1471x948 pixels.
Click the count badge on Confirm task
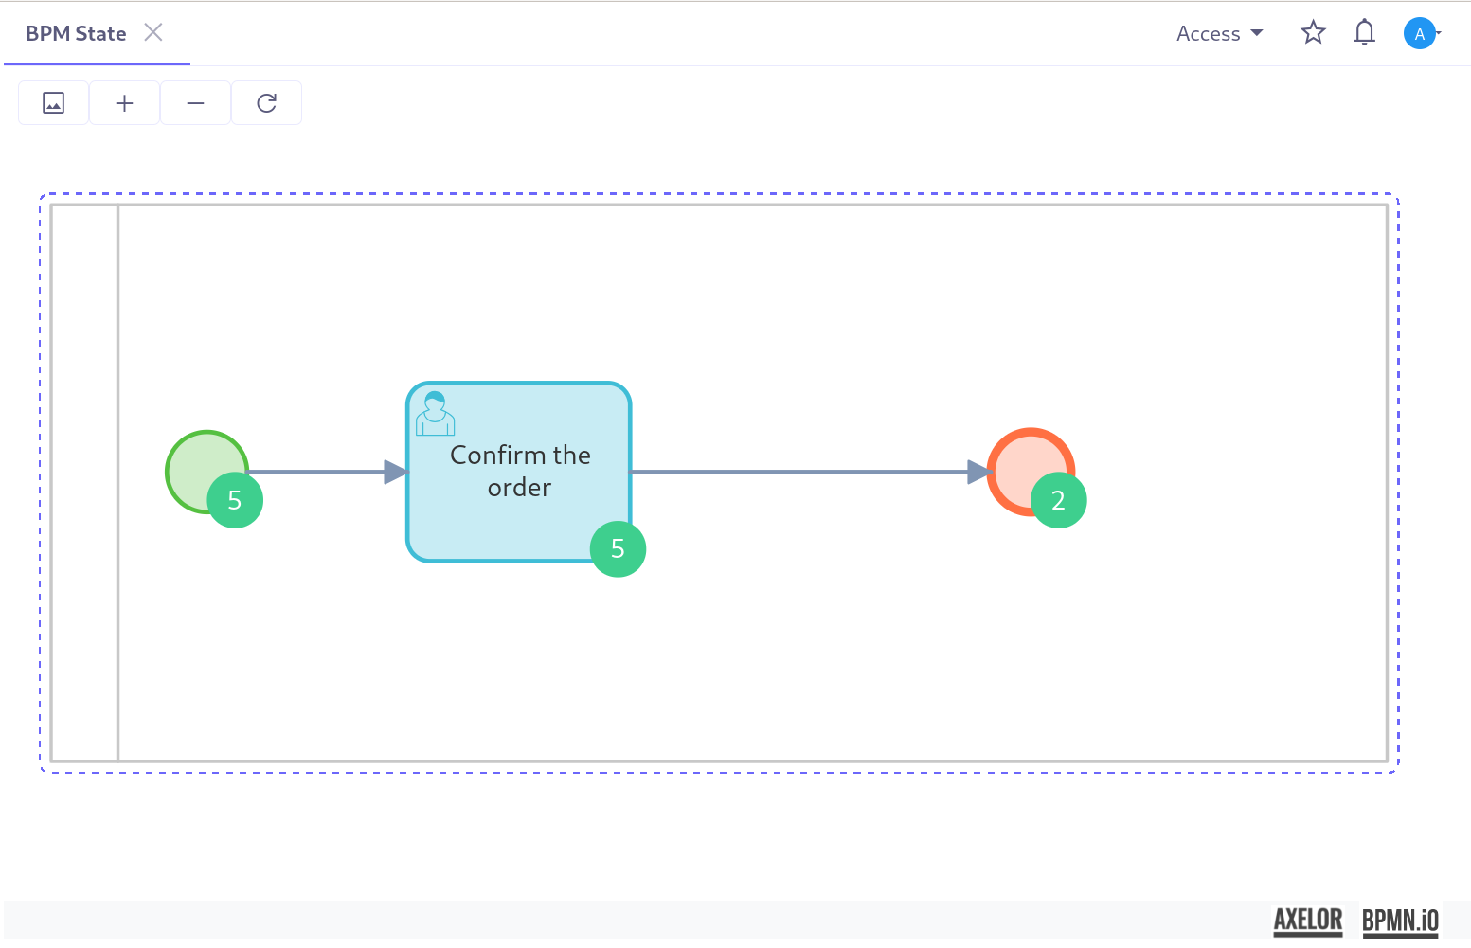pos(617,548)
